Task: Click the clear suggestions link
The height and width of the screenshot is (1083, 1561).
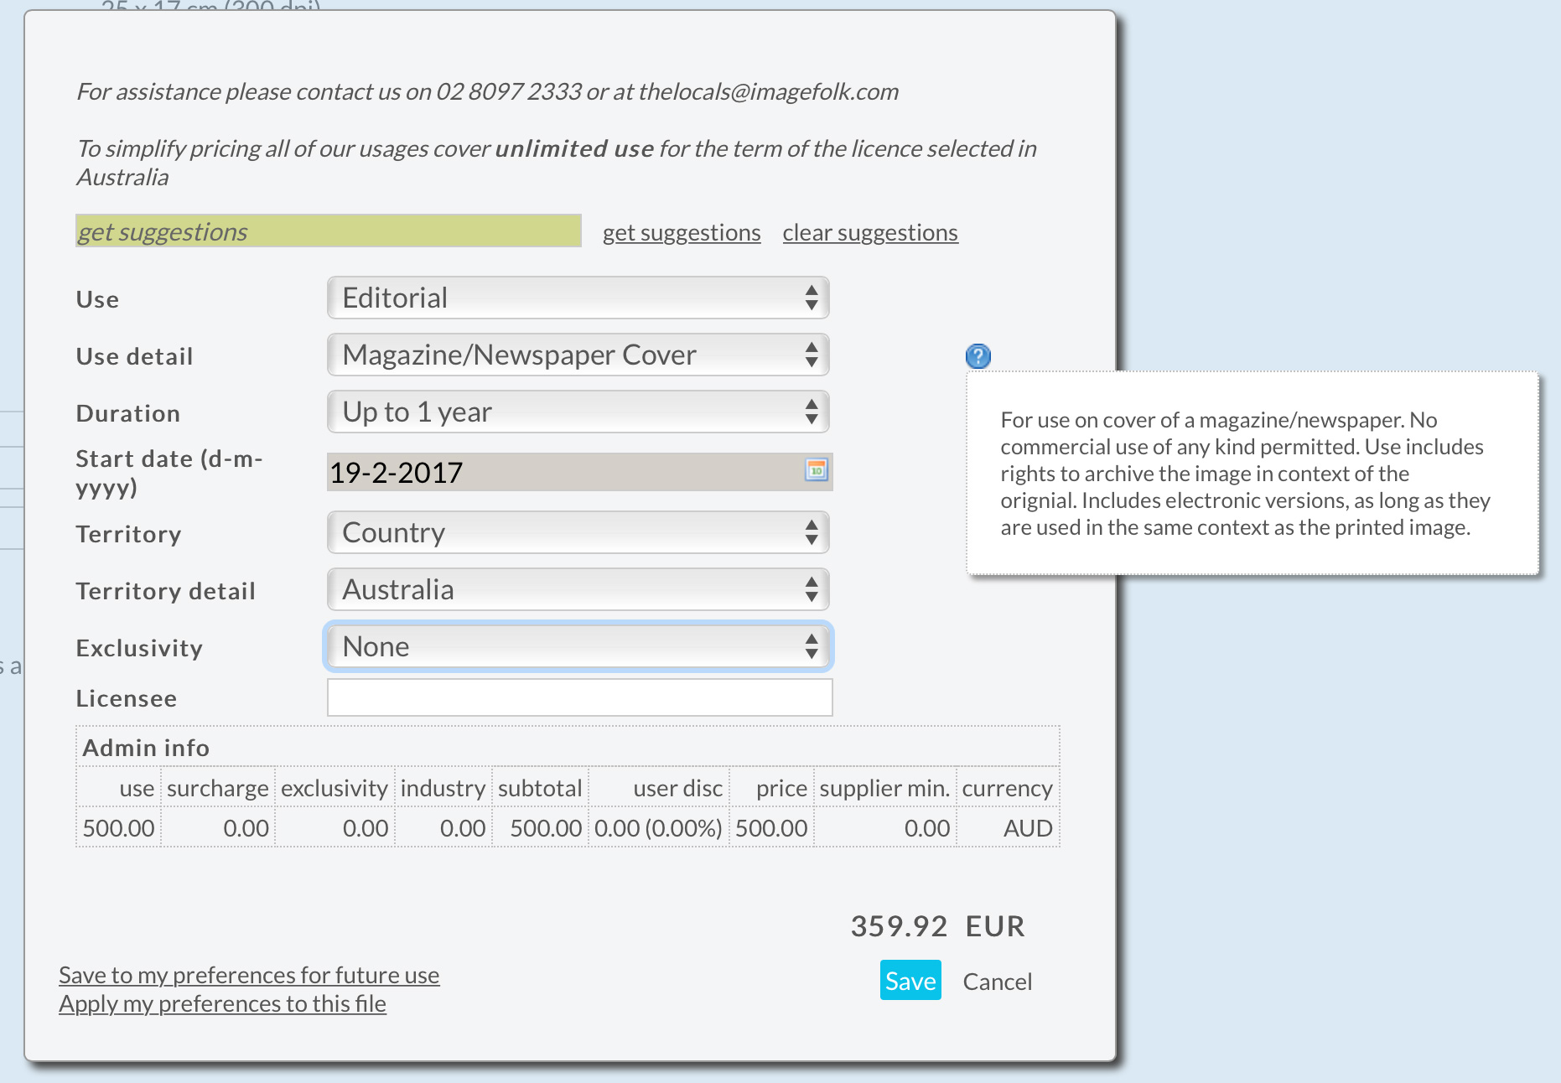Action: pos(870,232)
